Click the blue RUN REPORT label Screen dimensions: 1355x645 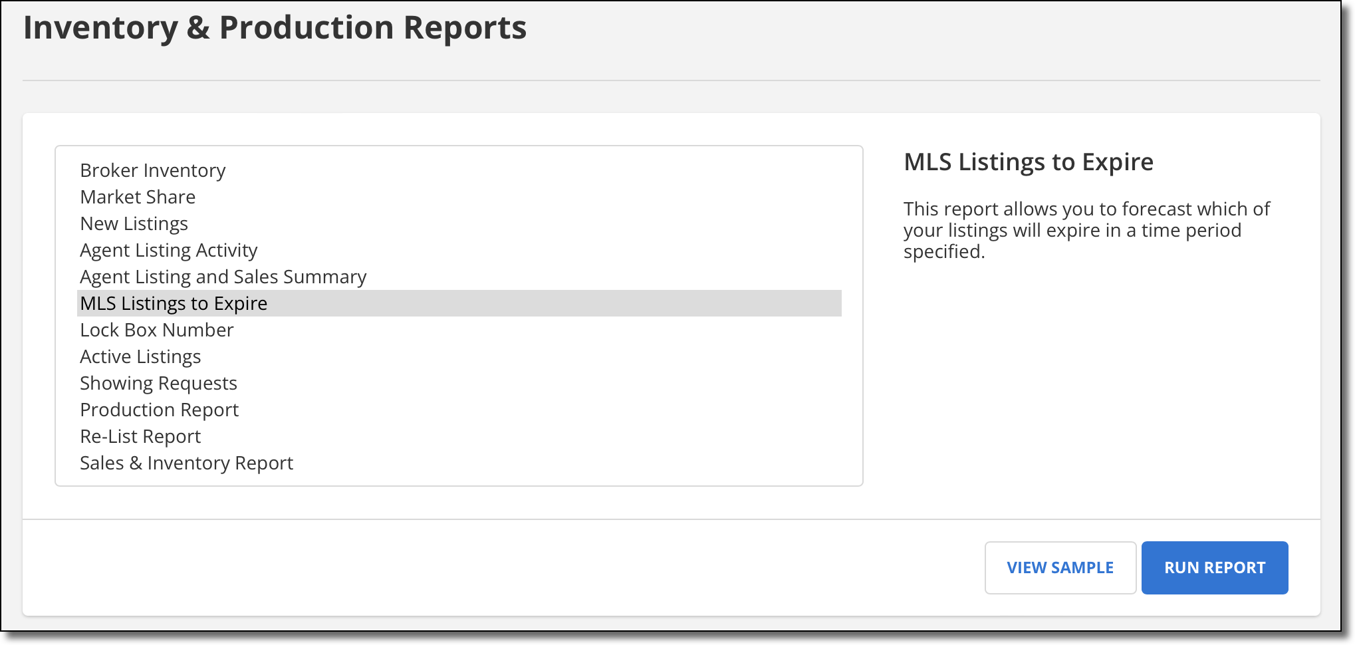pos(1215,567)
